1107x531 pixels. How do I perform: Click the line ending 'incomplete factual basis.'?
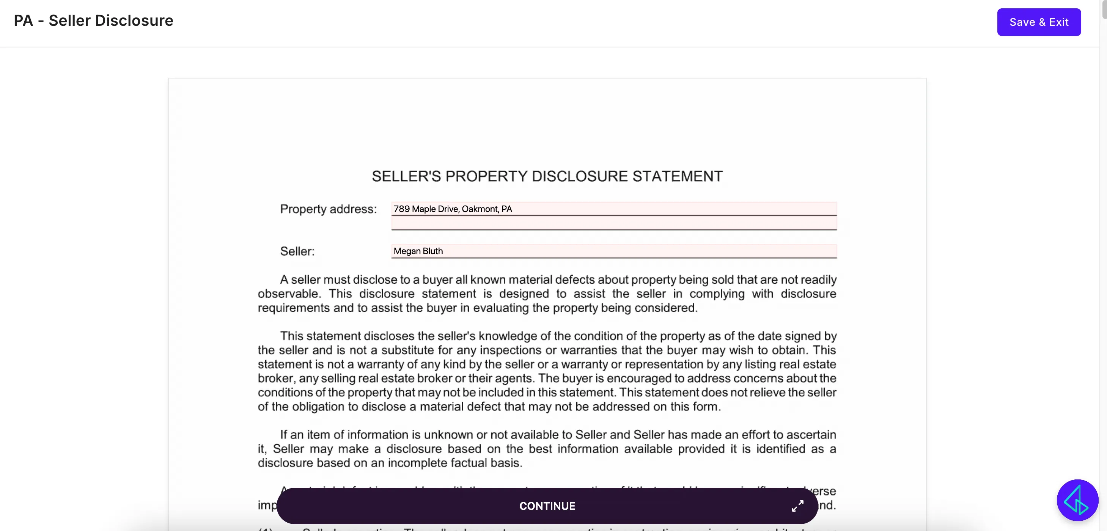coord(390,463)
